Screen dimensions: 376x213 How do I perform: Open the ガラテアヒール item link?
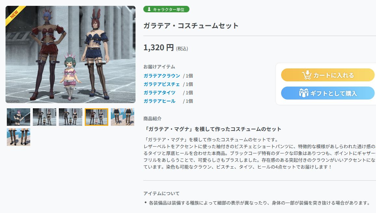coord(160,101)
